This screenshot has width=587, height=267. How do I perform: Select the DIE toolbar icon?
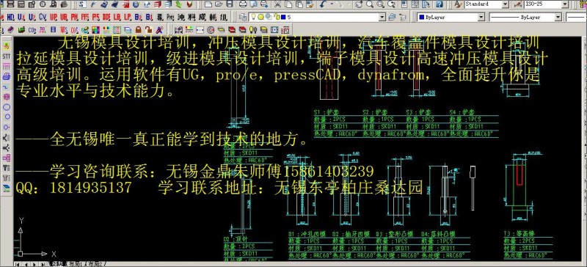[x=106, y=17]
